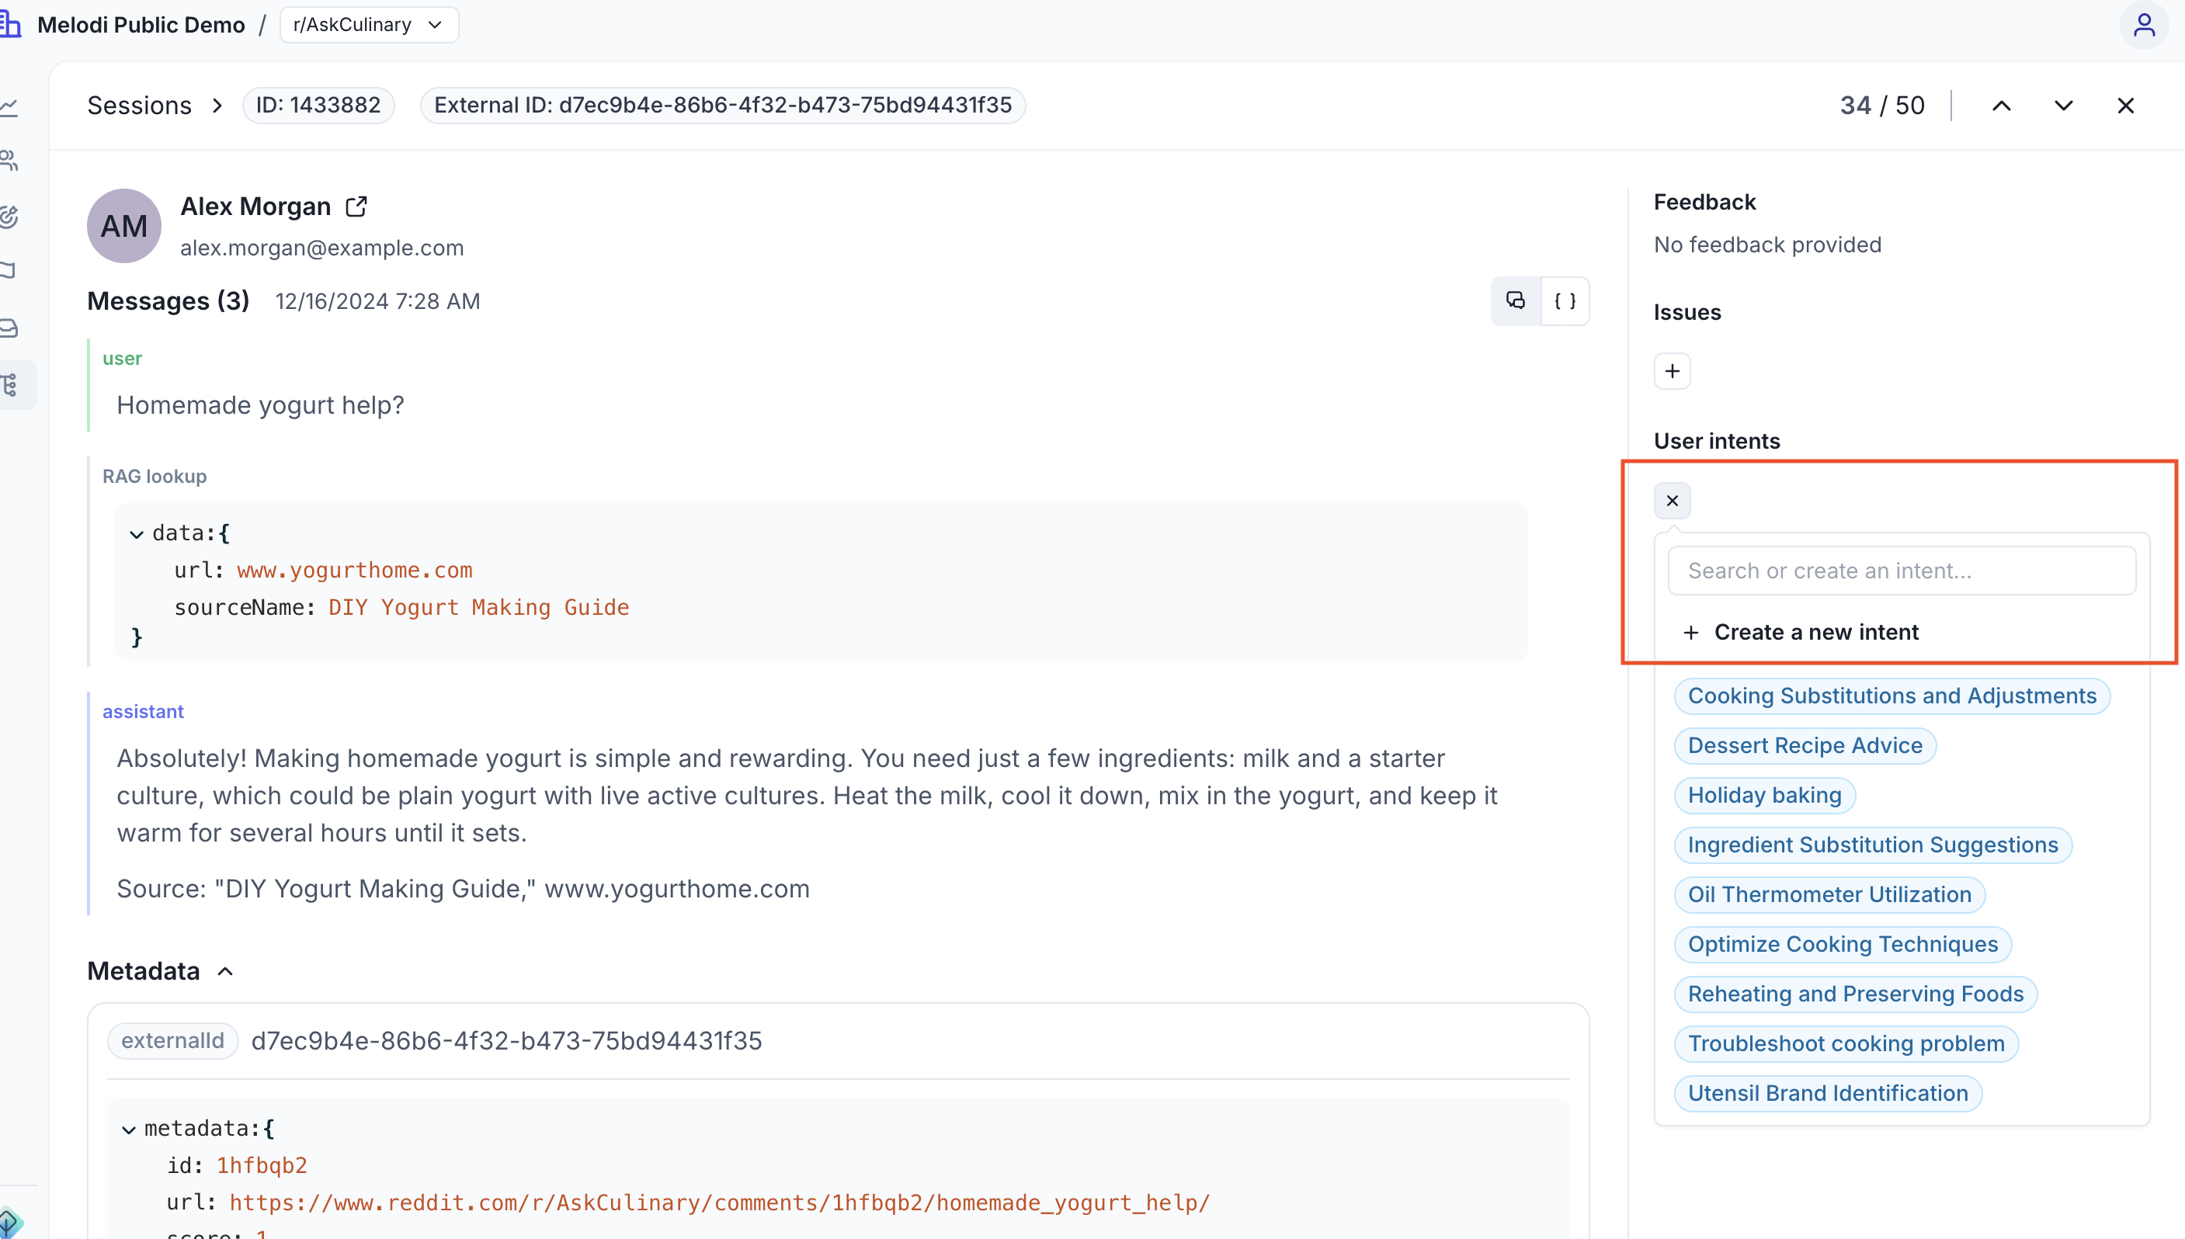This screenshot has width=2185, height=1239.
Task: Add a new issue with plus button
Action: [1672, 371]
